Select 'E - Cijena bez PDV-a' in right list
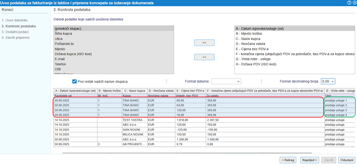Image resolution: width=357 pixels, height=167 pixels. tap(295, 49)
